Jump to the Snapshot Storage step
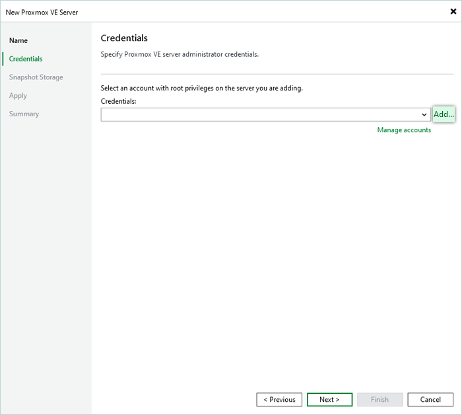462x415 pixels. click(36, 77)
